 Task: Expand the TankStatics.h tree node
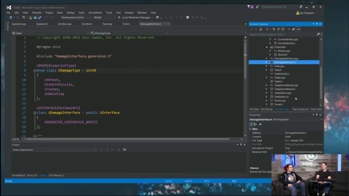(x=267, y=97)
